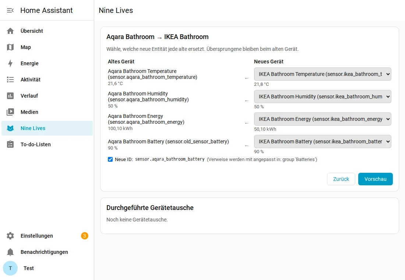
Task: Select Nine Lives in the sidebar
Action: tap(47, 128)
